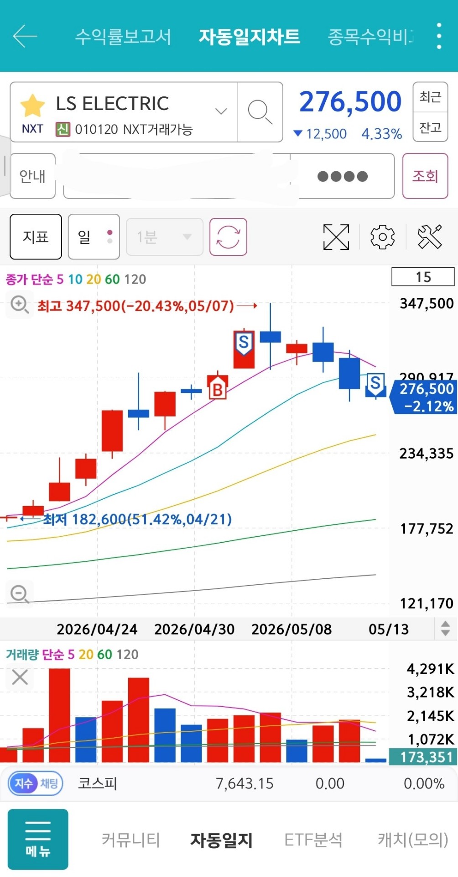This screenshot has width=458, height=877.
Task: Open the 지표 indicator settings
Action: point(36,237)
